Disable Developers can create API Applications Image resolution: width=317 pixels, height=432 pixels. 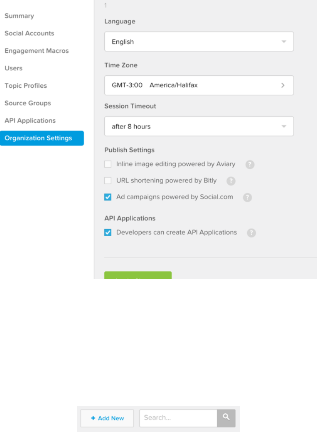[x=108, y=232]
